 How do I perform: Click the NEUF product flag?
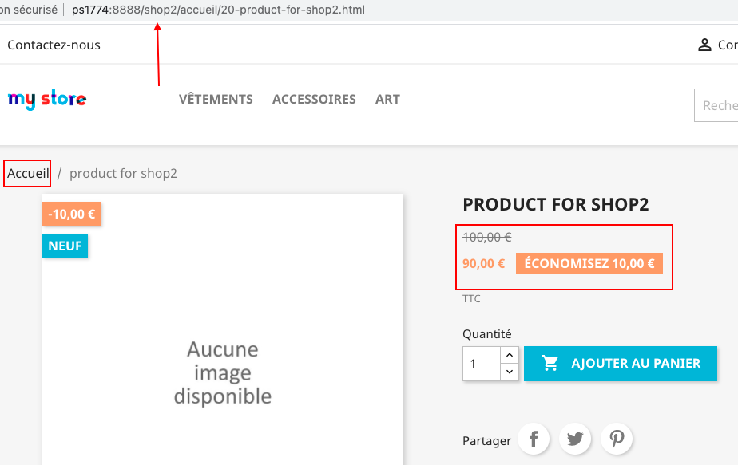coord(65,246)
